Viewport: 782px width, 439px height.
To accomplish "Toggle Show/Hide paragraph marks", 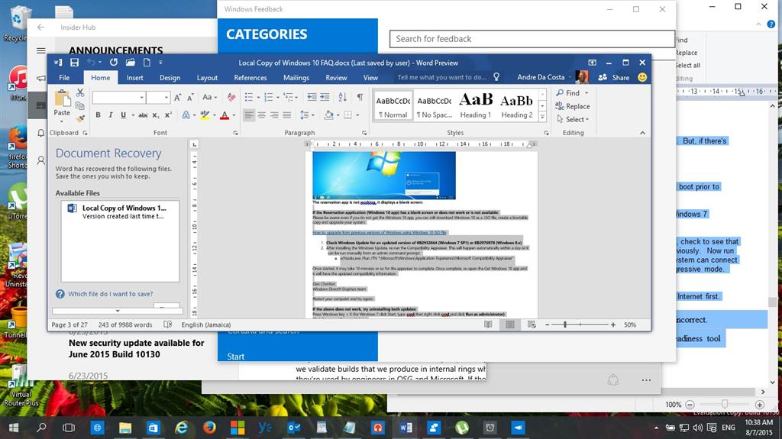I will point(360,97).
